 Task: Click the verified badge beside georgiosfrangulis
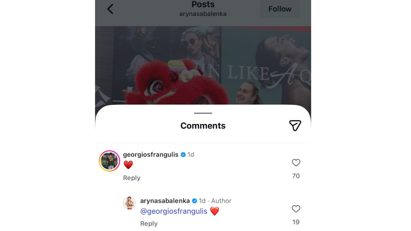click(x=183, y=155)
